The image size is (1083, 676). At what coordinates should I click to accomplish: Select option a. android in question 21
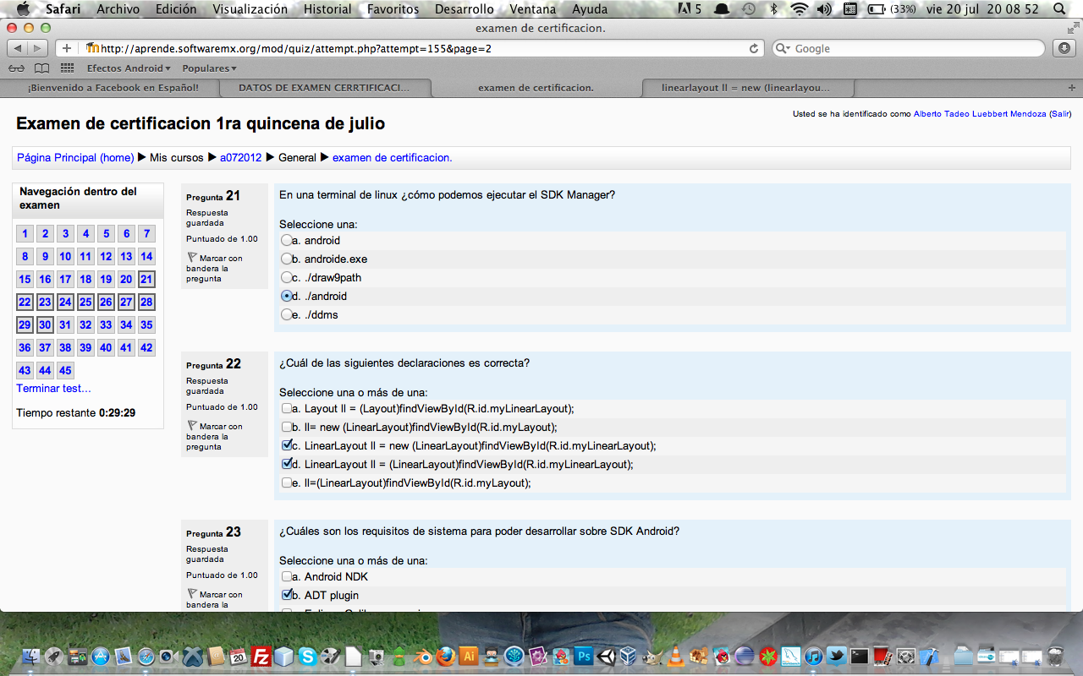[286, 241]
